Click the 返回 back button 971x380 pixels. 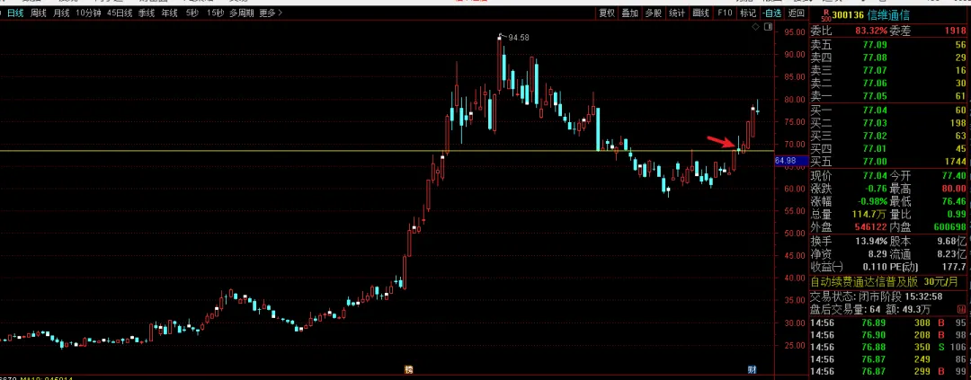click(x=797, y=13)
